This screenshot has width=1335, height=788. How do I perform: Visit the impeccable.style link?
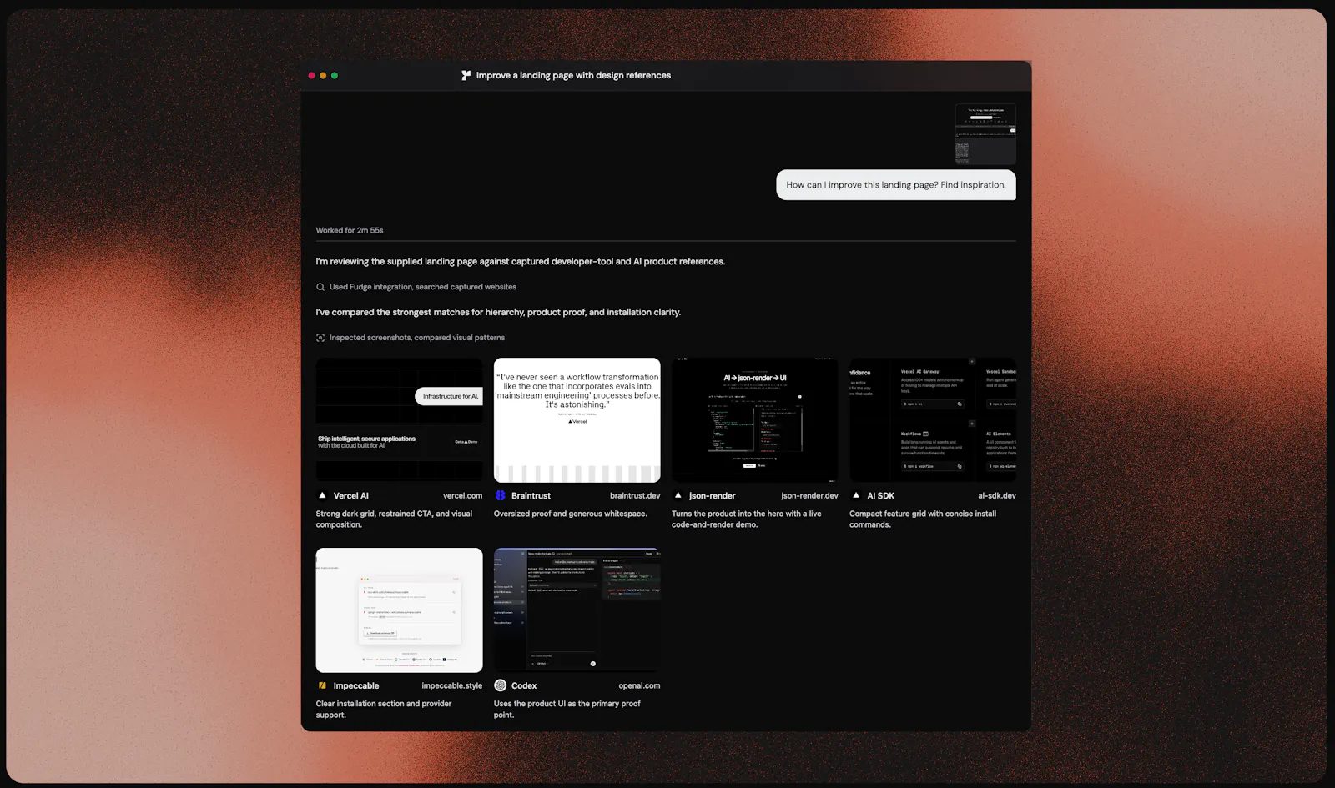[451, 685]
